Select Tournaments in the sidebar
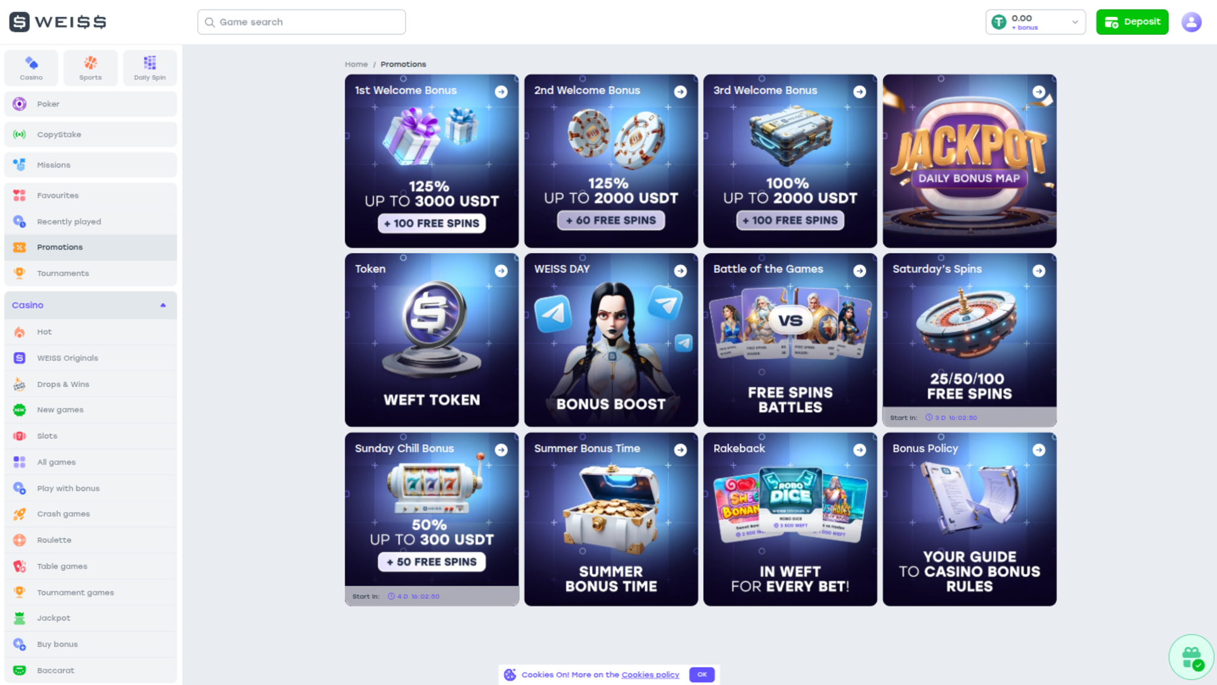 (x=91, y=273)
